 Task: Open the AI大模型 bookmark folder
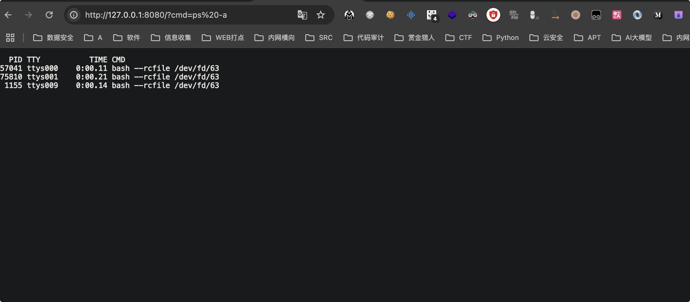coord(632,38)
